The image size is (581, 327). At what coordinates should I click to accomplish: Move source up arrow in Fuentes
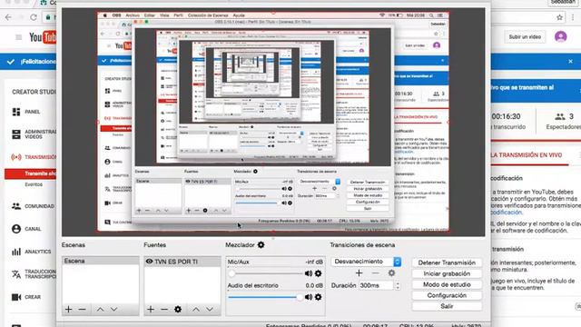point(196,309)
